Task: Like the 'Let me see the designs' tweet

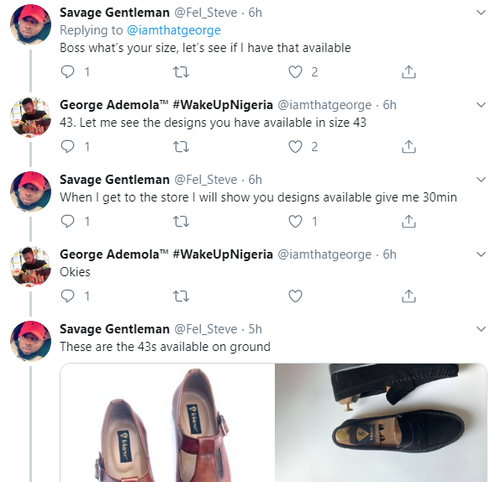Action: (x=295, y=147)
